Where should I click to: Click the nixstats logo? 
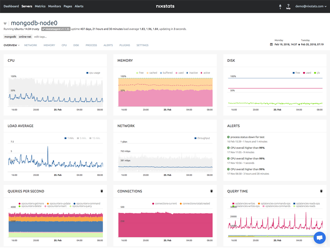165,7
